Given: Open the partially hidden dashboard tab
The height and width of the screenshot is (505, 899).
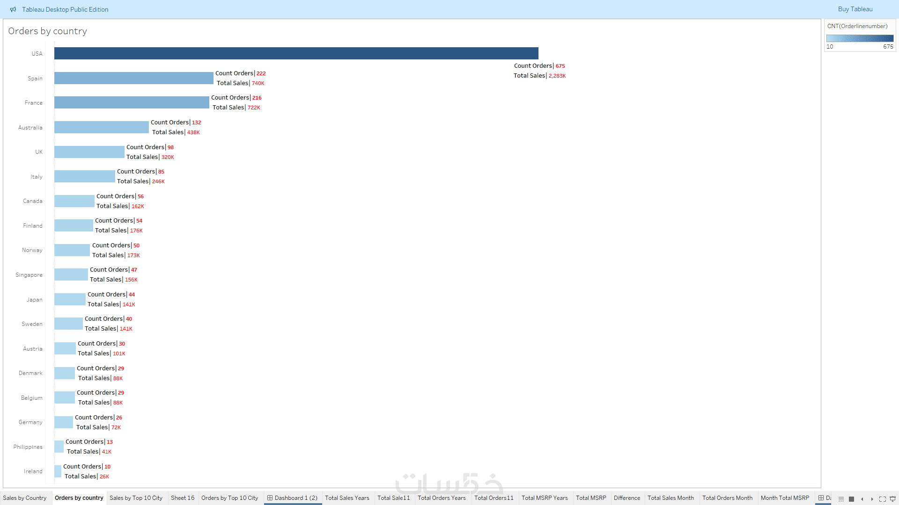Looking at the screenshot, I should [x=825, y=498].
